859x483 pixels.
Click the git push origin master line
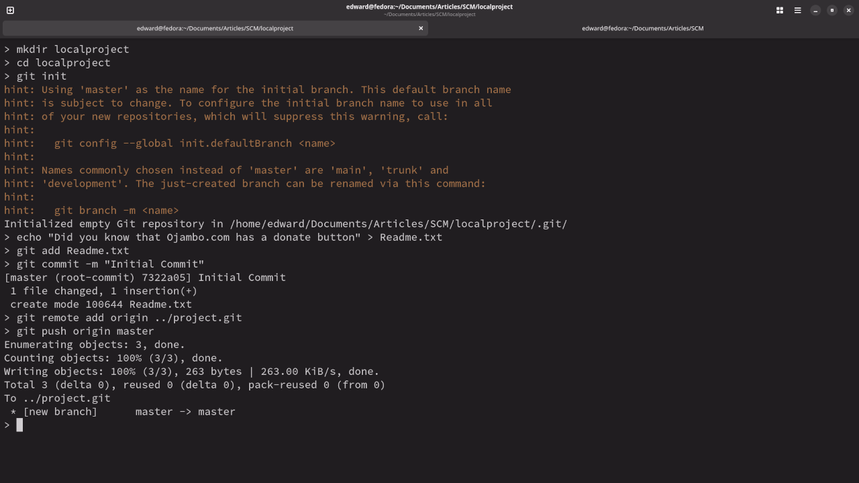click(77, 331)
